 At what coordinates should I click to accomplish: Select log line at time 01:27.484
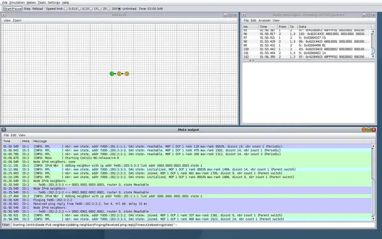click(x=187, y=196)
